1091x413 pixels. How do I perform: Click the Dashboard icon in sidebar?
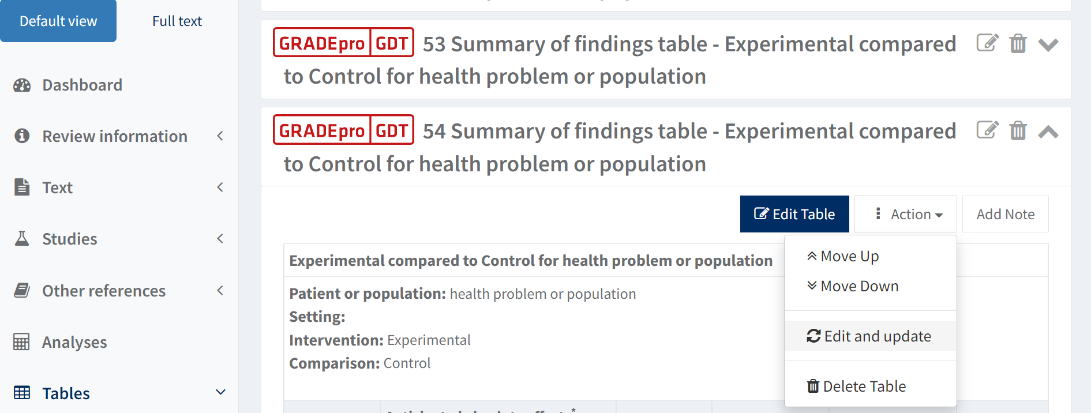pyautogui.click(x=21, y=85)
